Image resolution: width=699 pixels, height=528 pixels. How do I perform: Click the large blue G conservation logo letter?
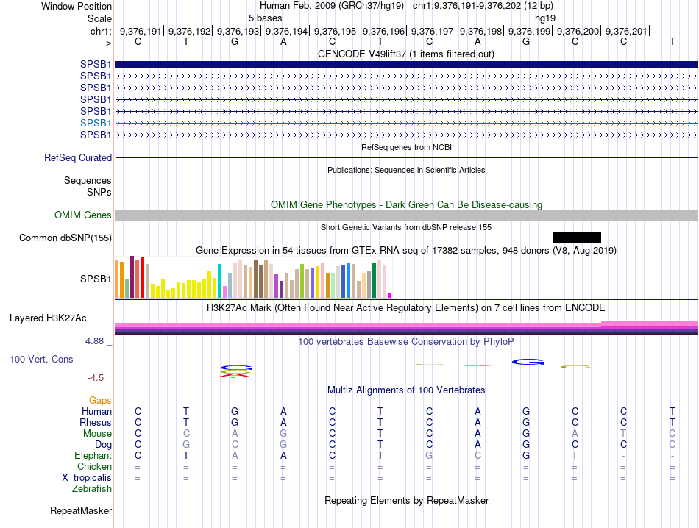pos(528,362)
